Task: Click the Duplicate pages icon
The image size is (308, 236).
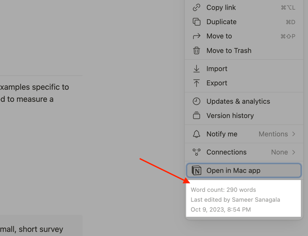Action: point(196,22)
